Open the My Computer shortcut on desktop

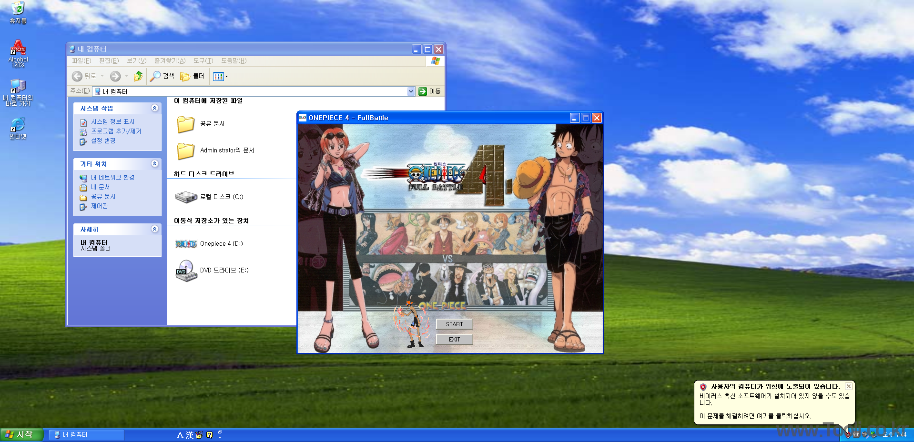pos(18,92)
